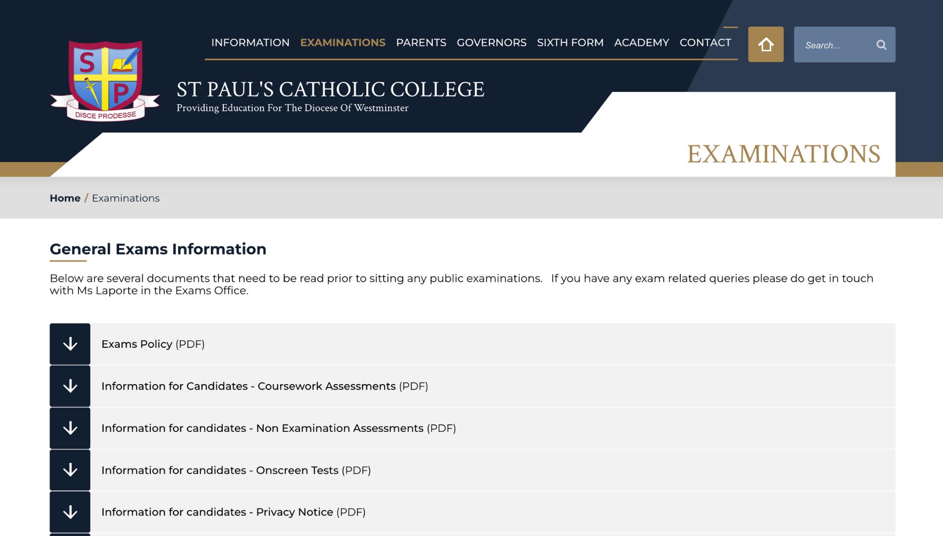The width and height of the screenshot is (943, 536).
Task: Open the Parents menu
Action: (421, 43)
